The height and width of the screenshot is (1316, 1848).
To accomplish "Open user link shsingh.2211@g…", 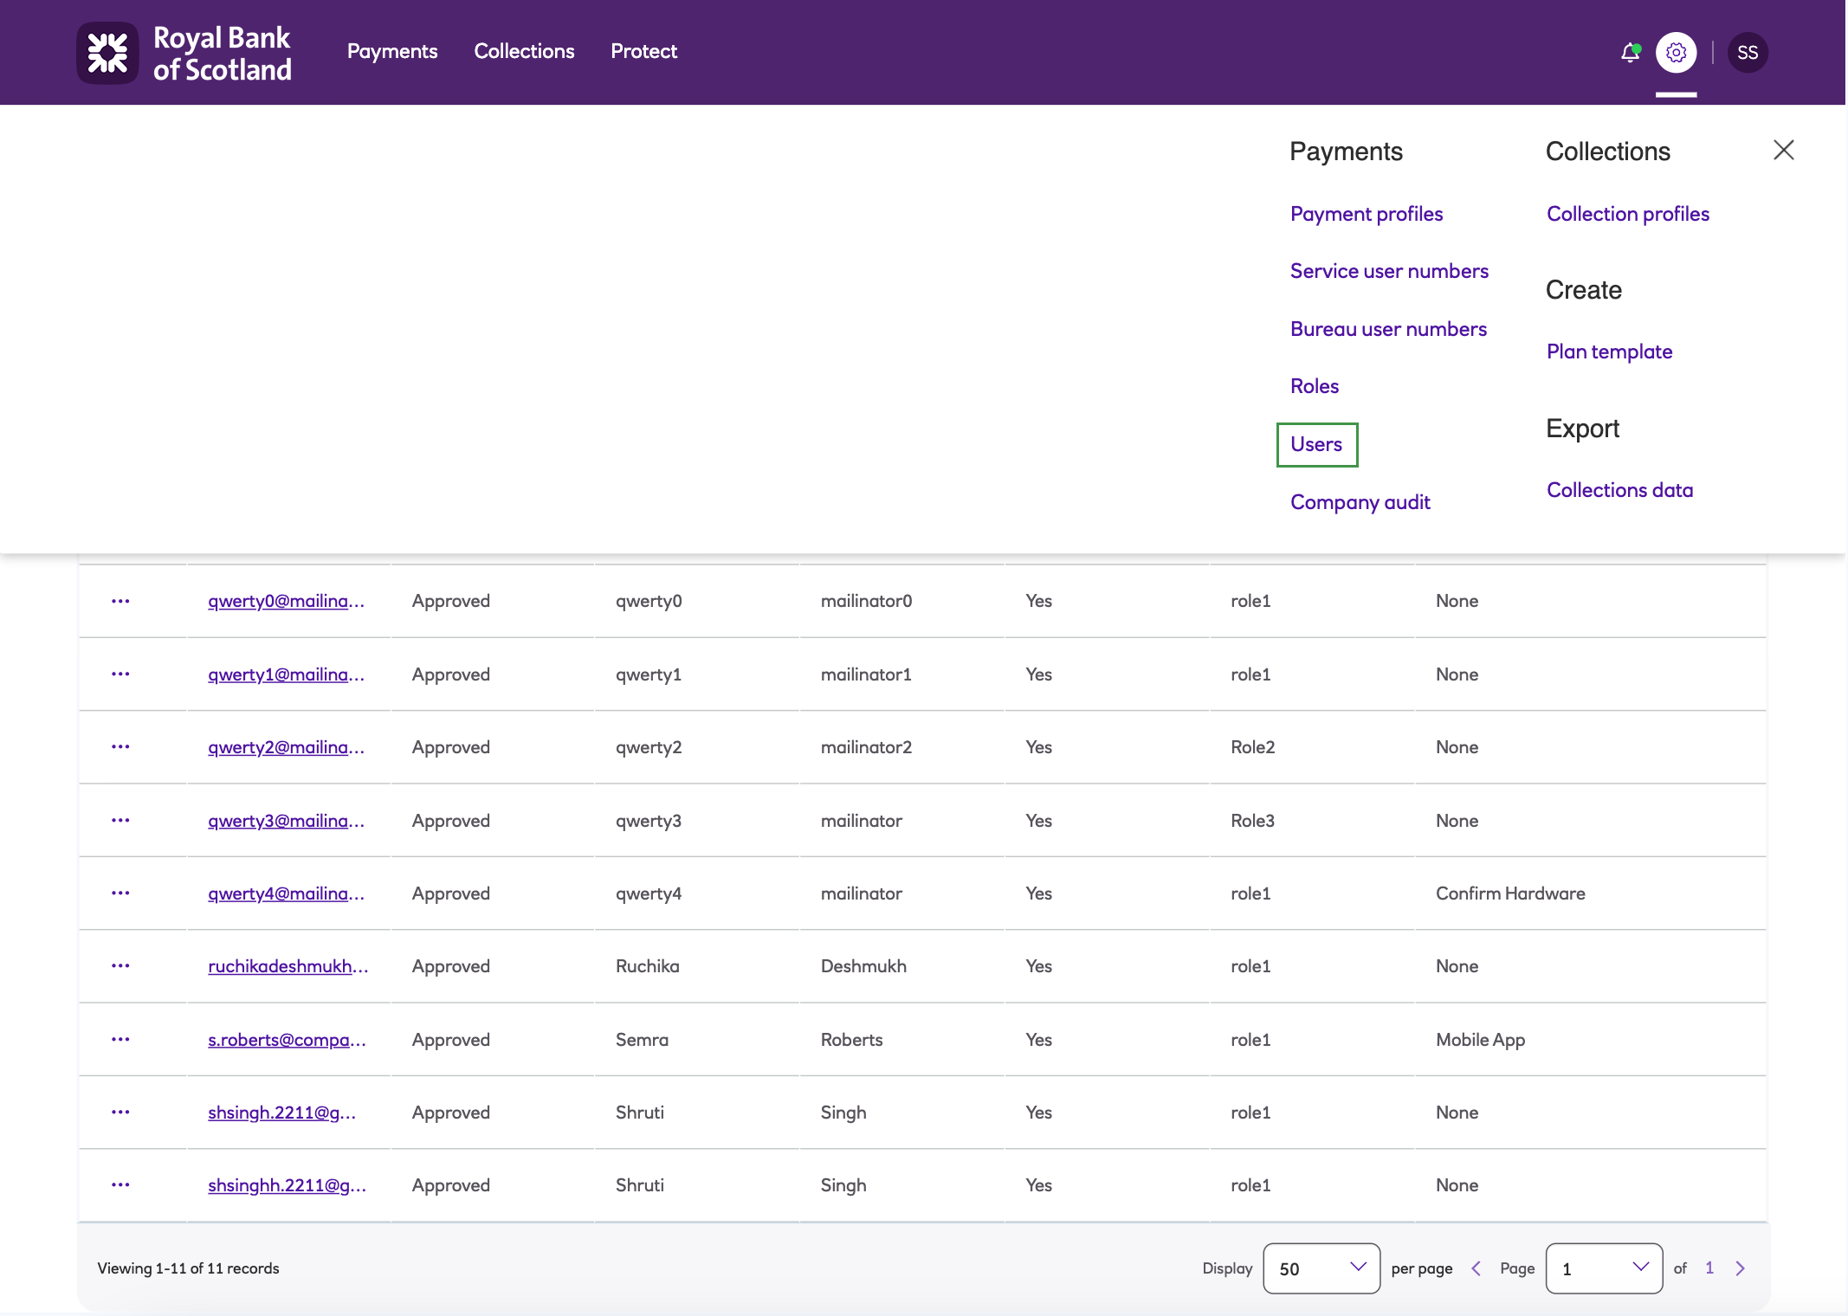I will coord(281,1113).
